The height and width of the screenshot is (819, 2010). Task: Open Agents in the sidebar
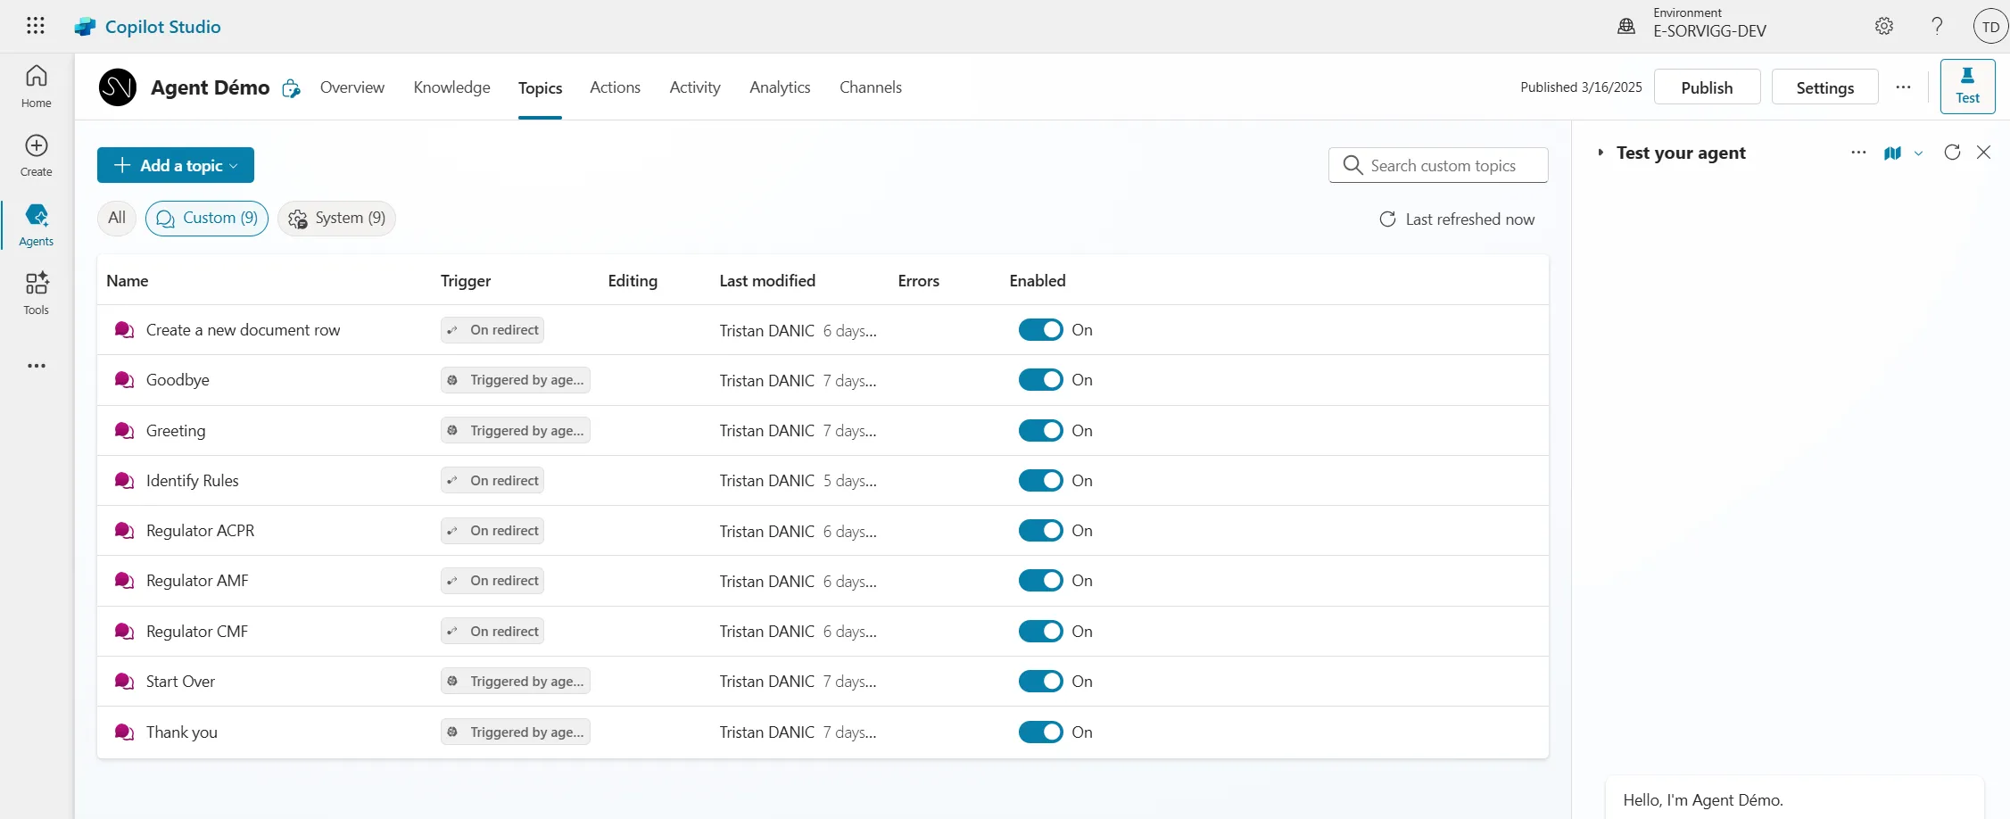37,225
